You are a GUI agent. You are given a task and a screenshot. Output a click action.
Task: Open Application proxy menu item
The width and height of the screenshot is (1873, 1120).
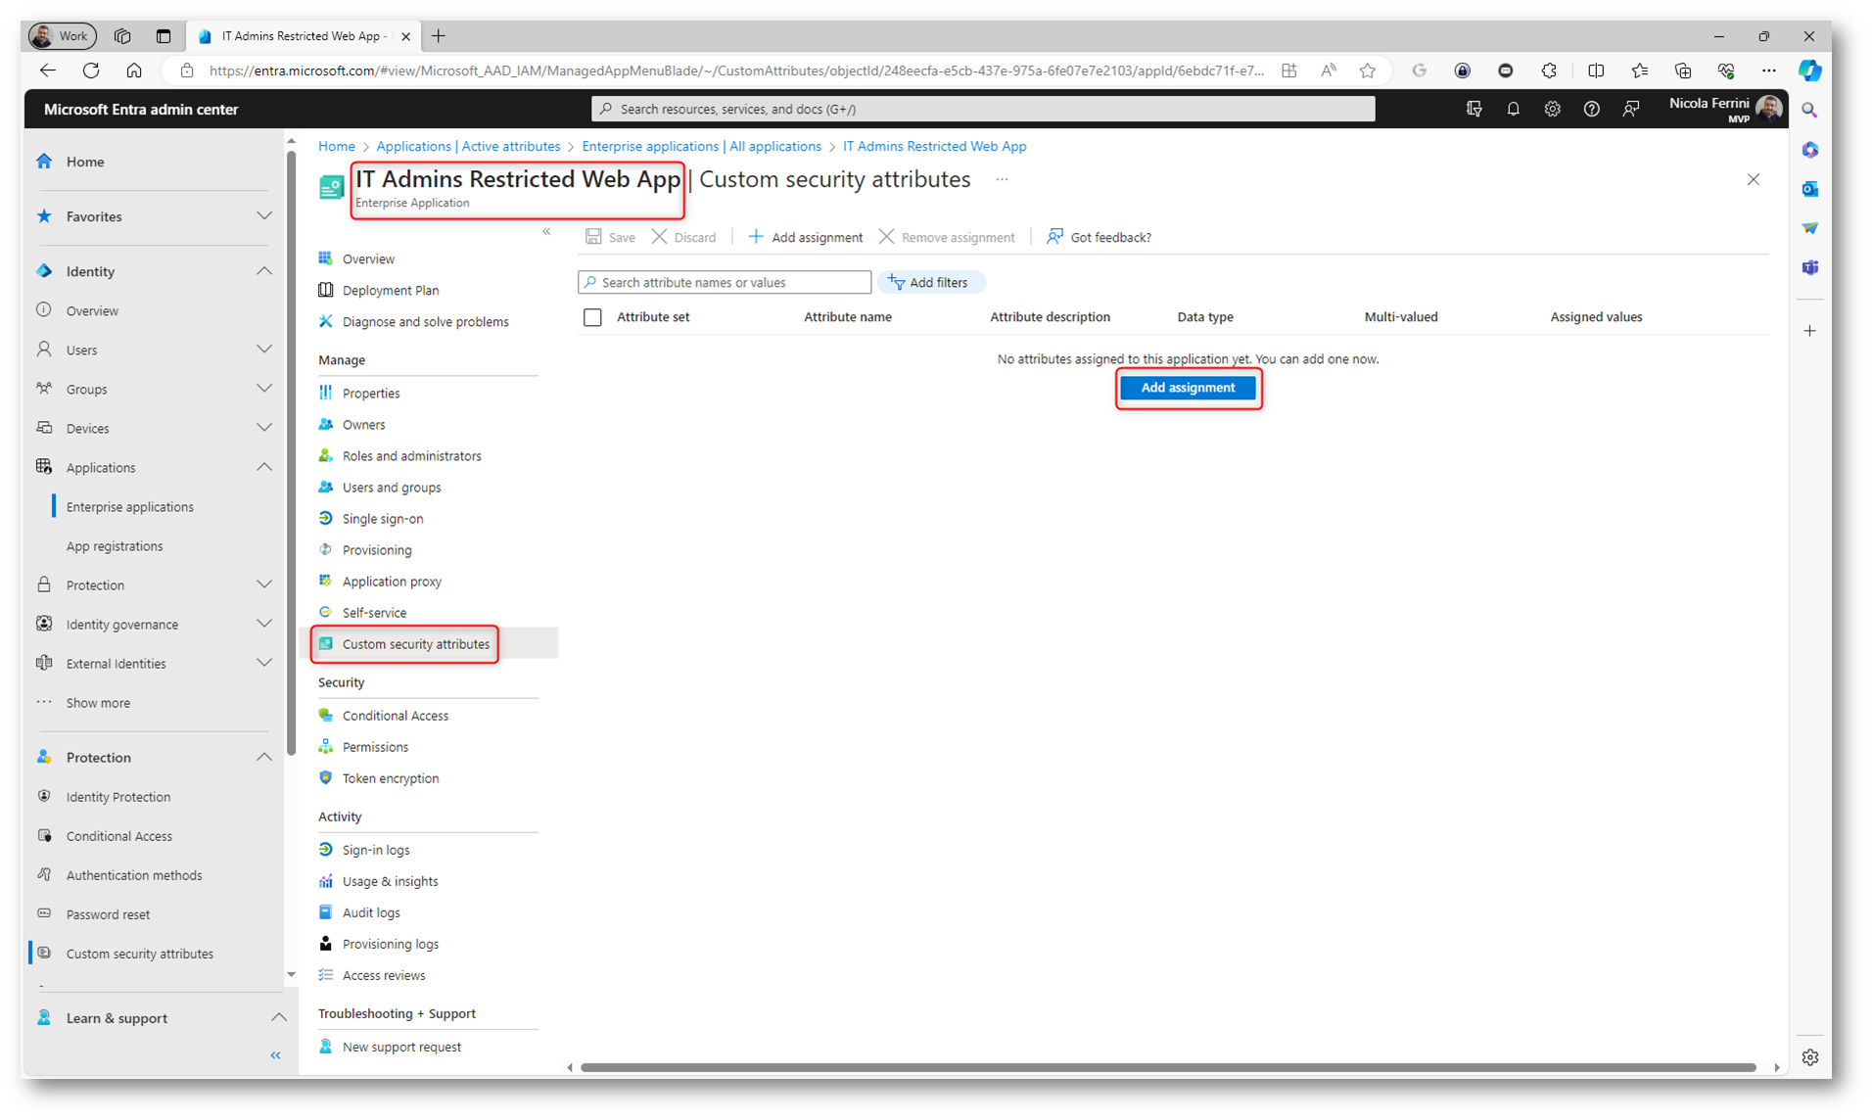(x=392, y=581)
